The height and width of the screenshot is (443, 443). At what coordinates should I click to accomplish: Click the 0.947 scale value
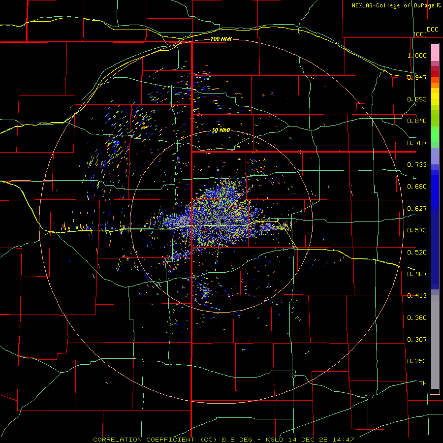click(417, 77)
